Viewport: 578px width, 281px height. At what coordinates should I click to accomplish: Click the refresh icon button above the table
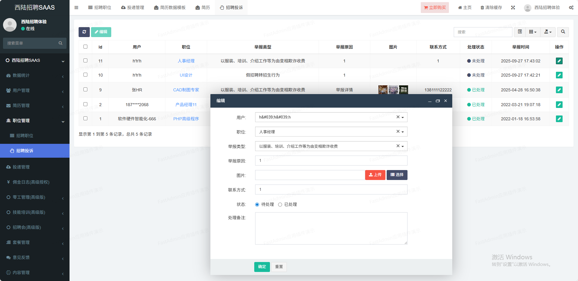(84, 32)
